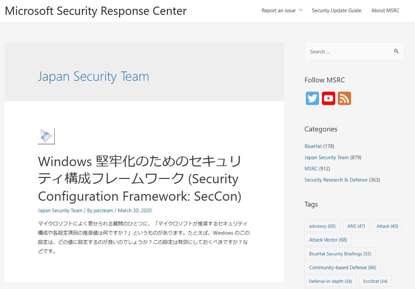The width and height of the screenshot is (415, 289).
Task: Click the article thumbnail lock icon
Action: pos(46,136)
